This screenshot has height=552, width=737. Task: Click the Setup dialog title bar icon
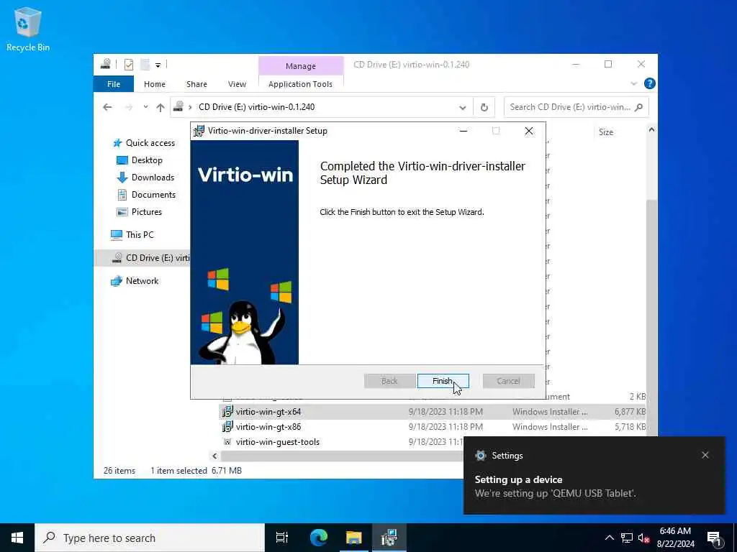coord(199,131)
